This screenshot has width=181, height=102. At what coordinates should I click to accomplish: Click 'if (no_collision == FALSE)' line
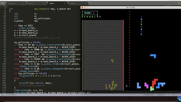pyautogui.click(x=31, y=74)
